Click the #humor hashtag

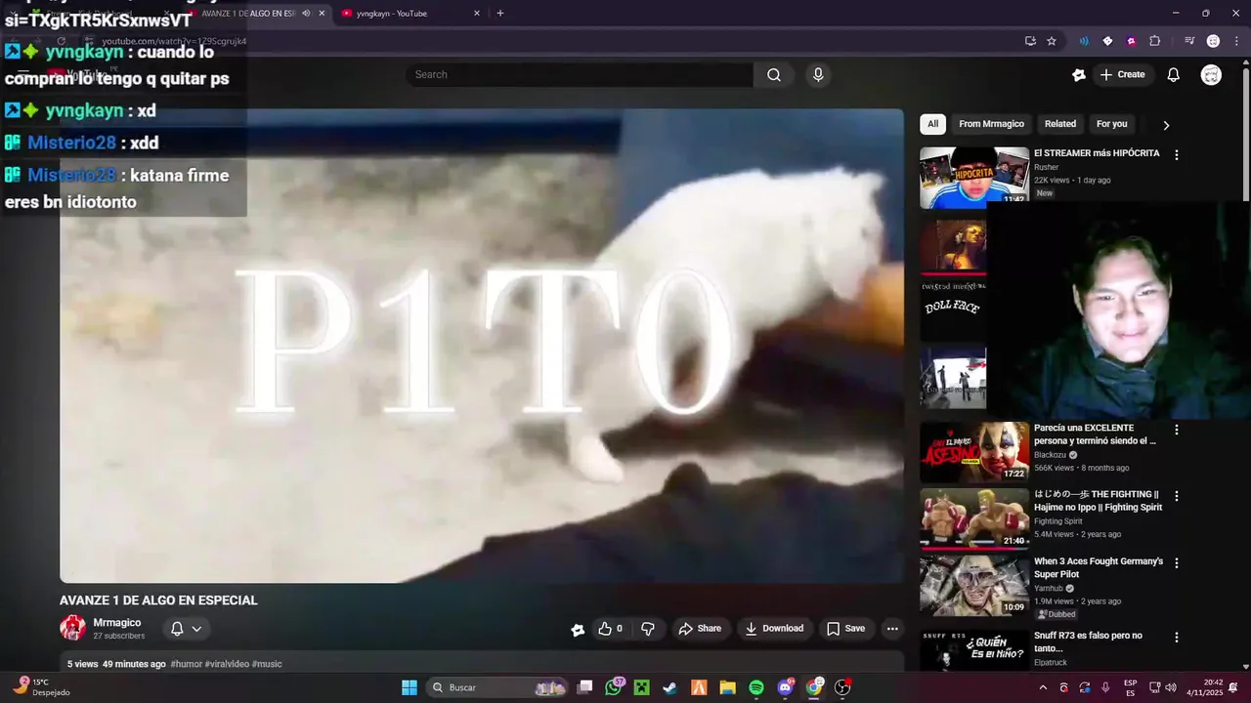pos(186,664)
